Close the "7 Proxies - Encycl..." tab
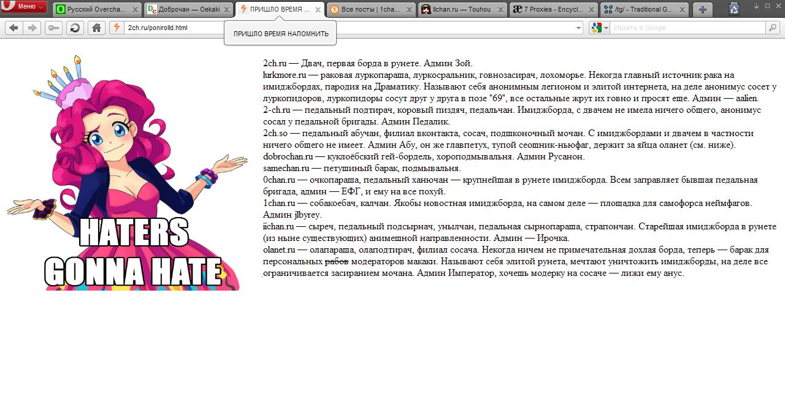 coord(592,9)
